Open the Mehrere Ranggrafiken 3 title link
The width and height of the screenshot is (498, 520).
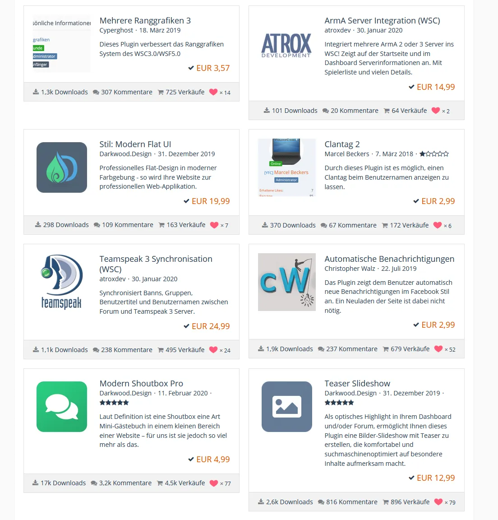coord(145,21)
